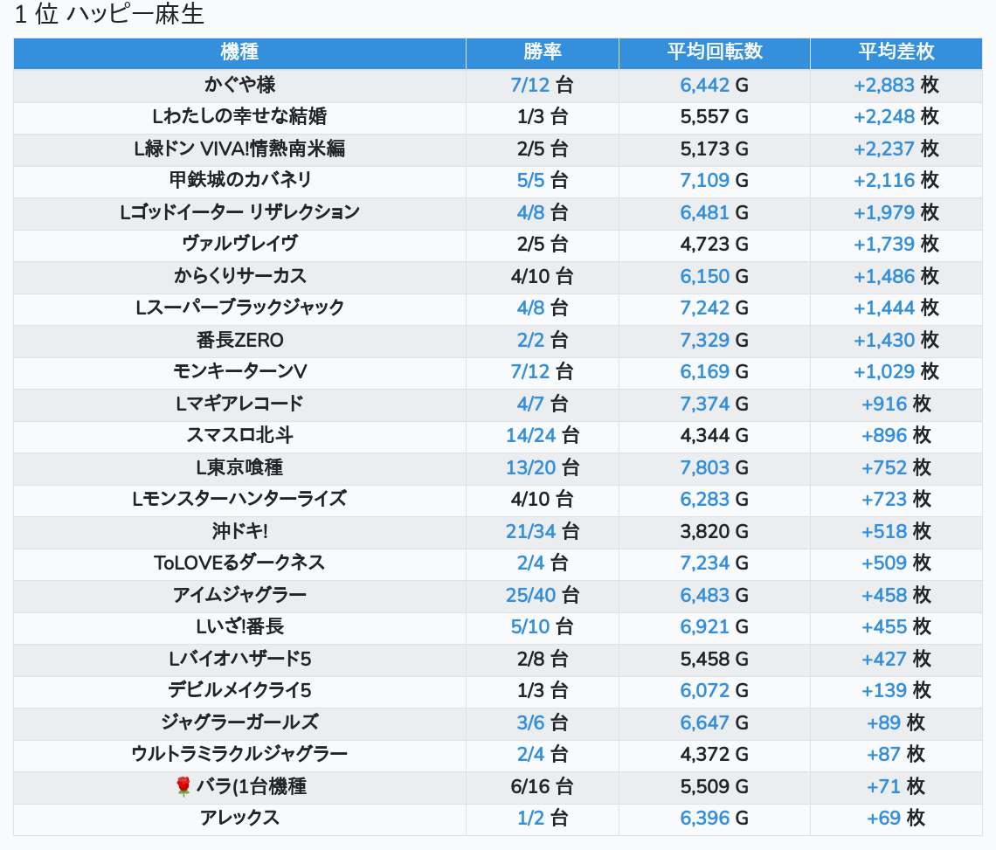Select Lゴッドイーター リザレクション row name
The image size is (996, 850).
[240, 212]
